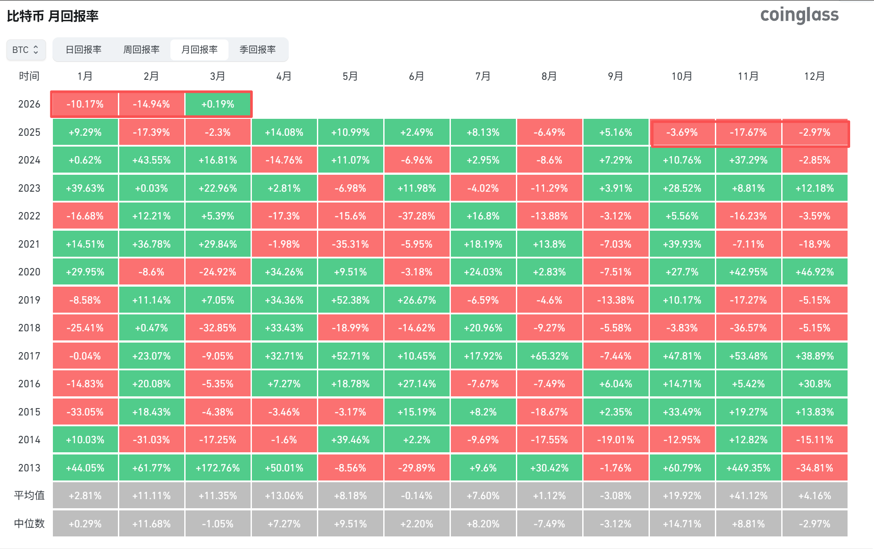
Task: Click the 10月 column header
Action: [x=682, y=76]
